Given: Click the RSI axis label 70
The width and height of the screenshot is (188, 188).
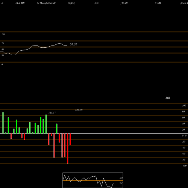Looking at the screenshot, I should click(3, 43).
